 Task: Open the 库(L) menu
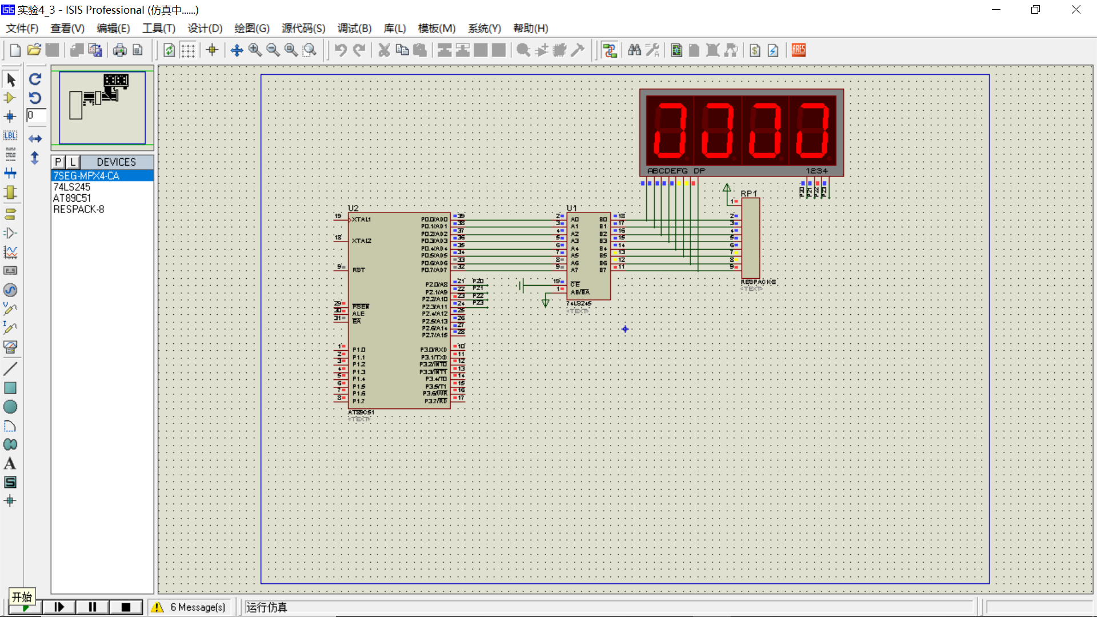pyautogui.click(x=395, y=28)
